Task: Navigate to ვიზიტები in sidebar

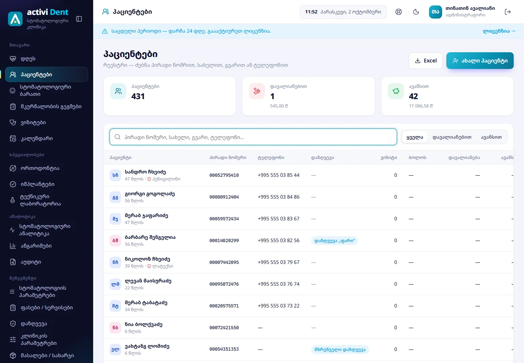Action: click(x=47, y=123)
